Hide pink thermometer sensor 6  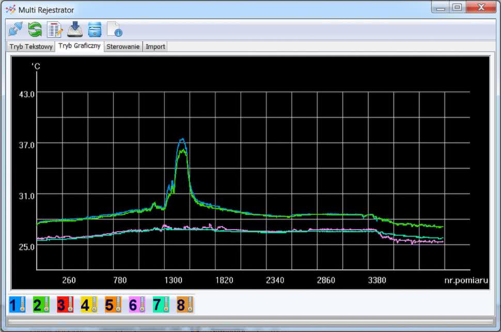(x=137, y=305)
